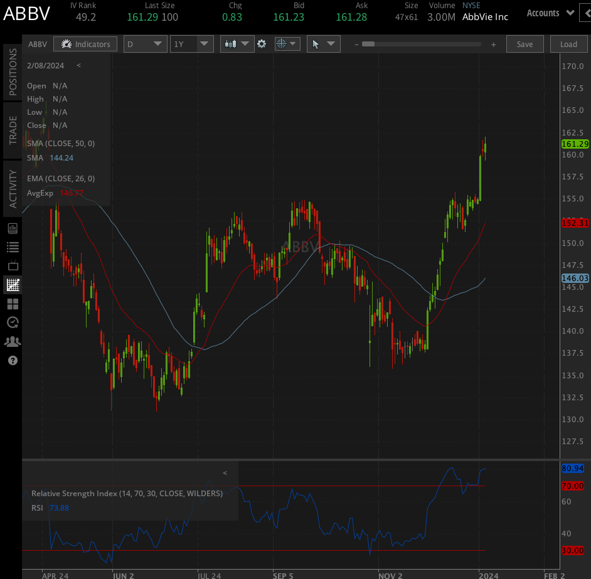
Task: Open the watchlist list icon in sidebar
Action: (x=13, y=247)
